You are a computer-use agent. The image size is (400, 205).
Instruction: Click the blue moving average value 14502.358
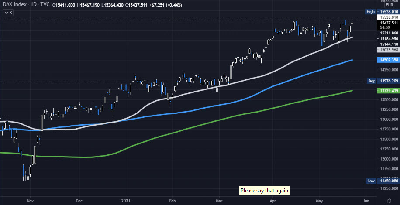388,60
